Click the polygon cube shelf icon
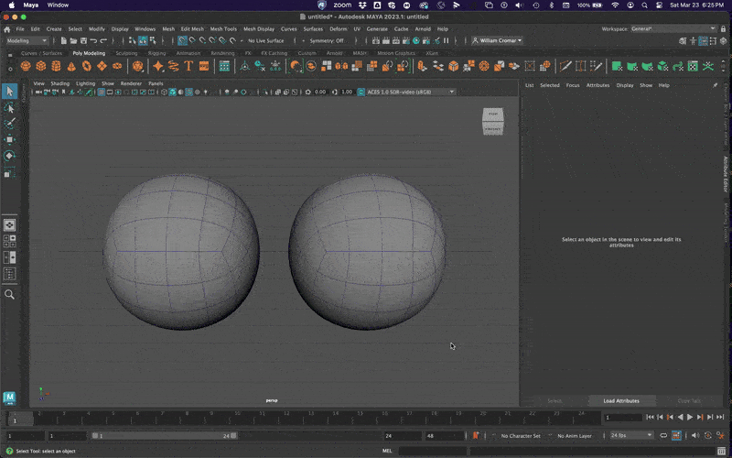This screenshot has width=732, height=458. point(40,66)
